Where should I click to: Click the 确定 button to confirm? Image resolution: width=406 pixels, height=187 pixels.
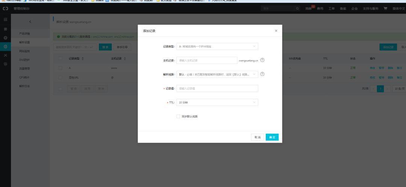click(272, 137)
